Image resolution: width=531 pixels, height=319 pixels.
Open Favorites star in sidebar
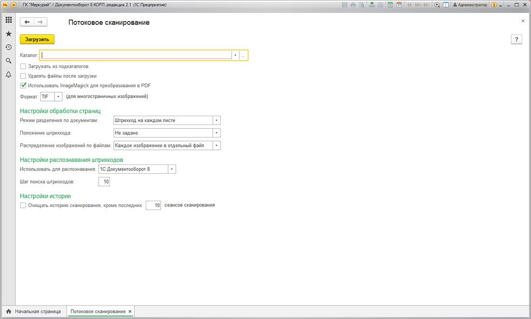9,34
